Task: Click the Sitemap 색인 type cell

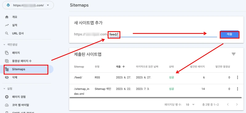Action: coord(103,89)
